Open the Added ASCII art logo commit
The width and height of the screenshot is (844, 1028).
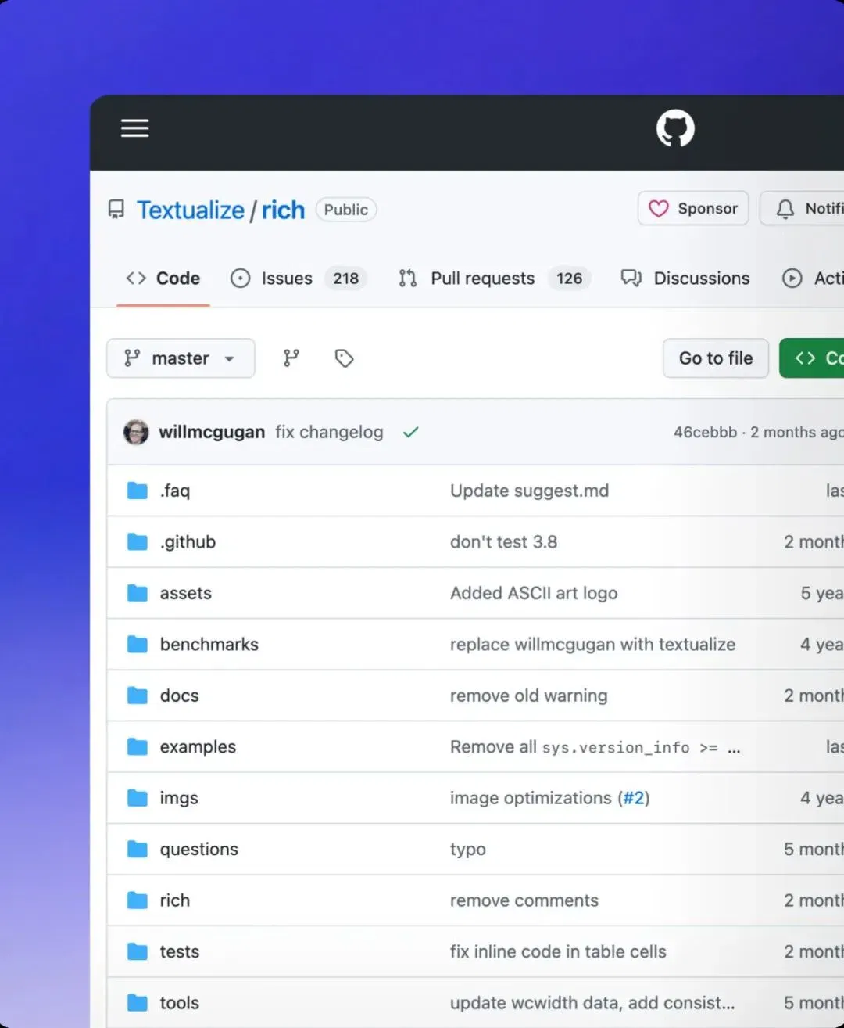[x=534, y=593]
